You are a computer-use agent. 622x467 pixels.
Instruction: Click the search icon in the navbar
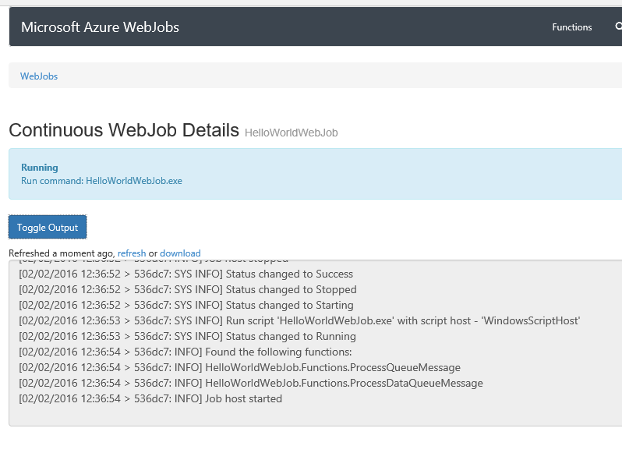[x=618, y=27]
